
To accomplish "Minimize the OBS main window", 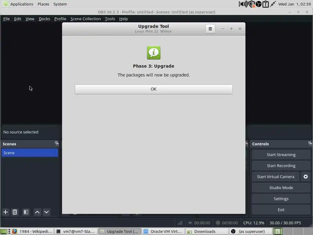I will [x=290, y=12].
